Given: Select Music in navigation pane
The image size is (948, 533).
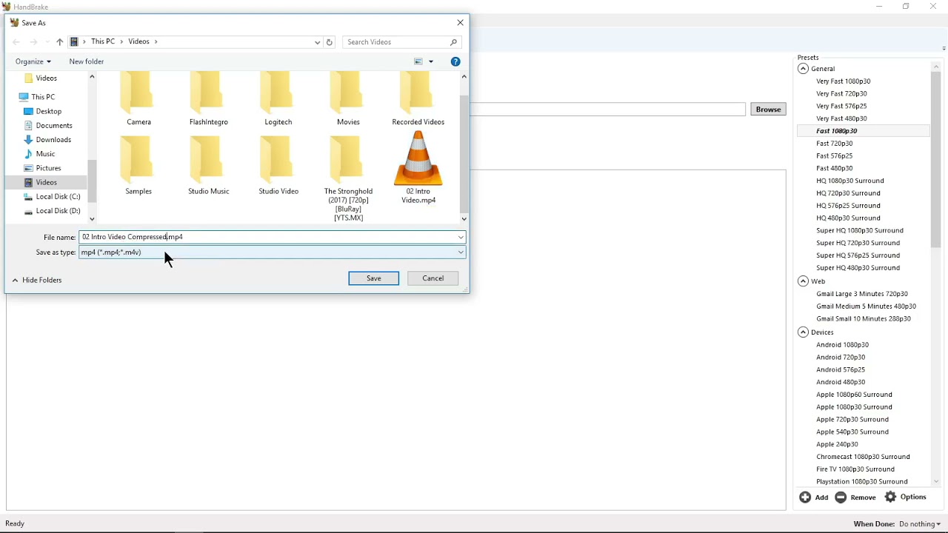Looking at the screenshot, I should tap(39, 154).
